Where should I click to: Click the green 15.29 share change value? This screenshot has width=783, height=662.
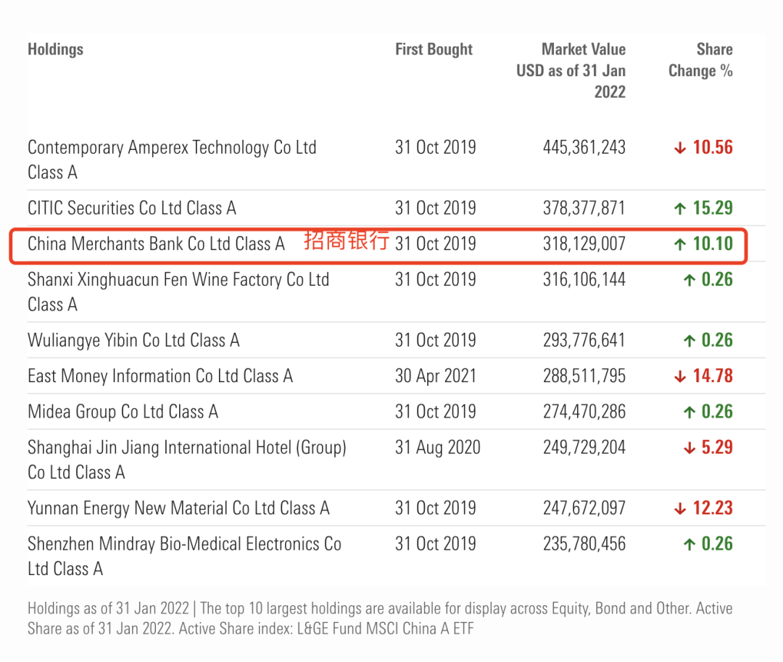point(713,207)
